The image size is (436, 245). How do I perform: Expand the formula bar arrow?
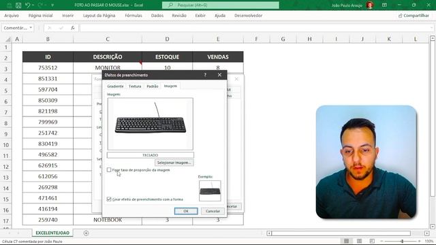coord(431,28)
